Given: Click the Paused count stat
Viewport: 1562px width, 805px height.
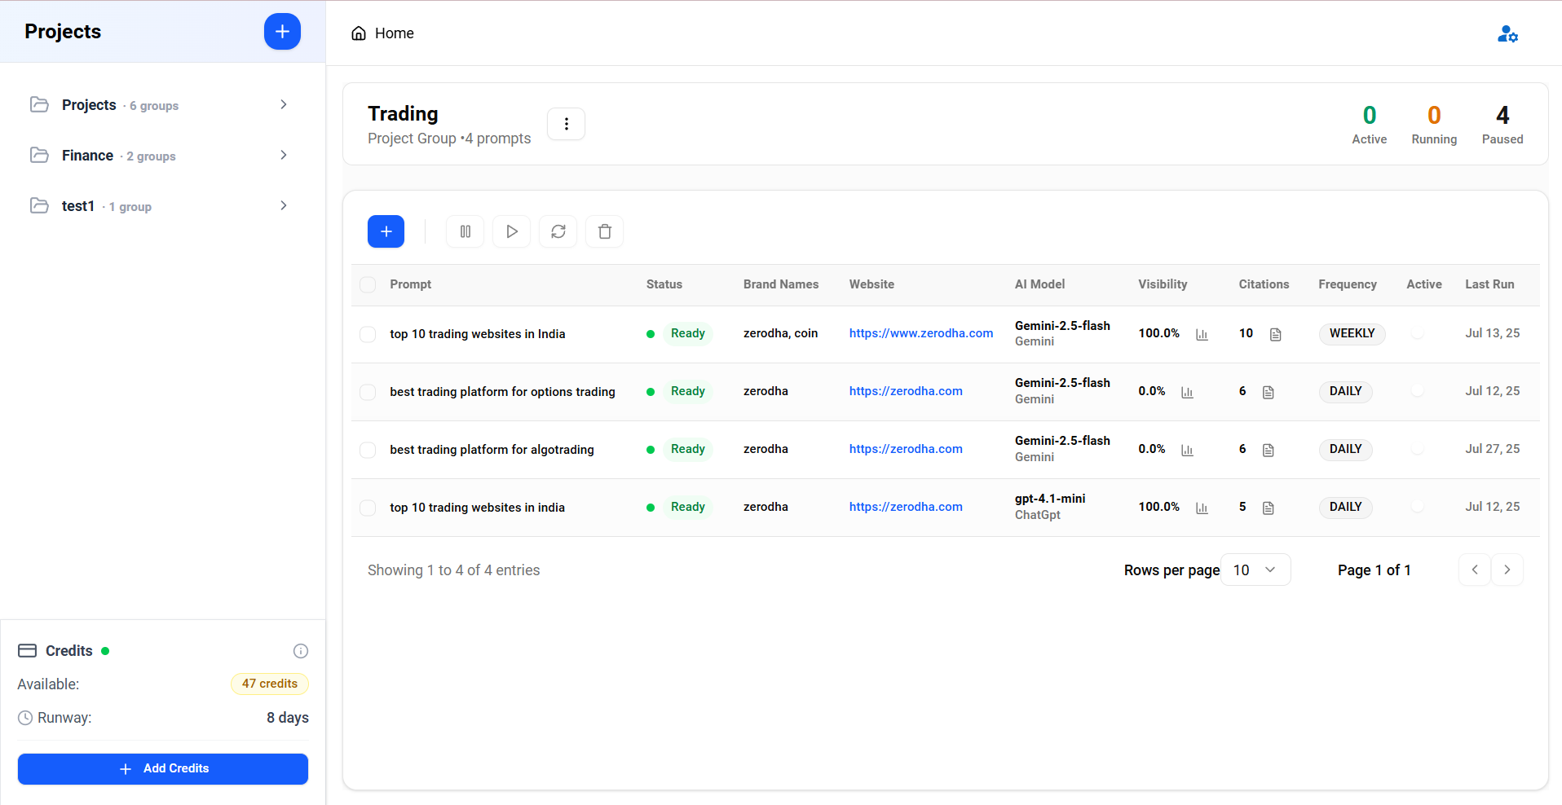Looking at the screenshot, I should coord(1502,124).
